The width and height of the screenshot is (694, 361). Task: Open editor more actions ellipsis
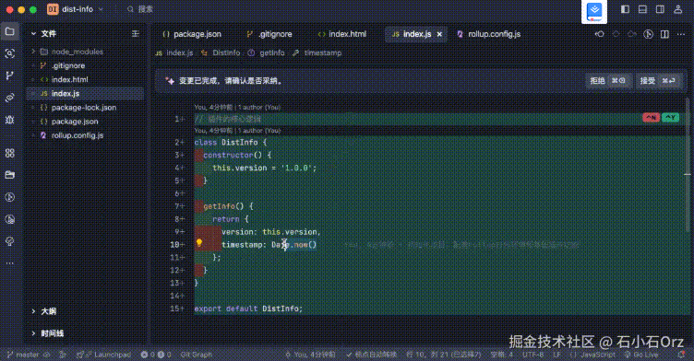pos(681,34)
